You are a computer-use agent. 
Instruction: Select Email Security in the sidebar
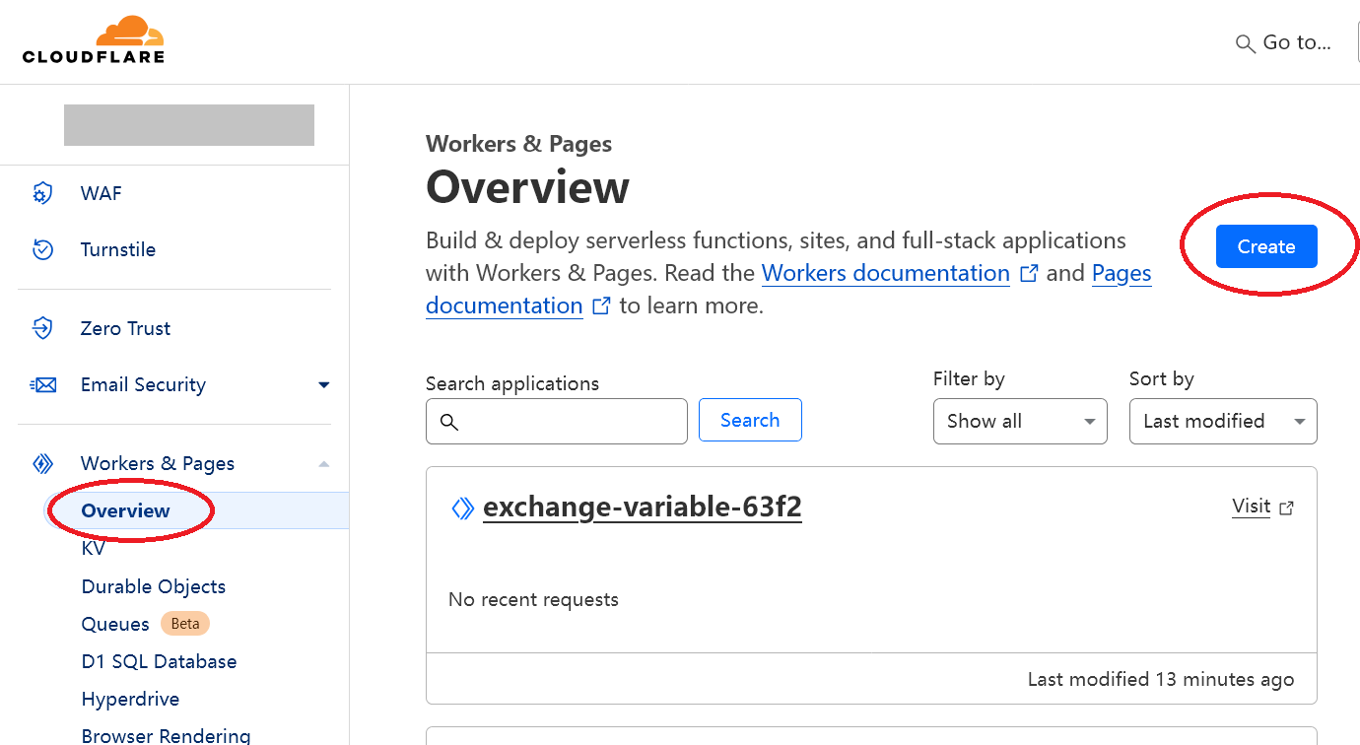click(x=143, y=384)
